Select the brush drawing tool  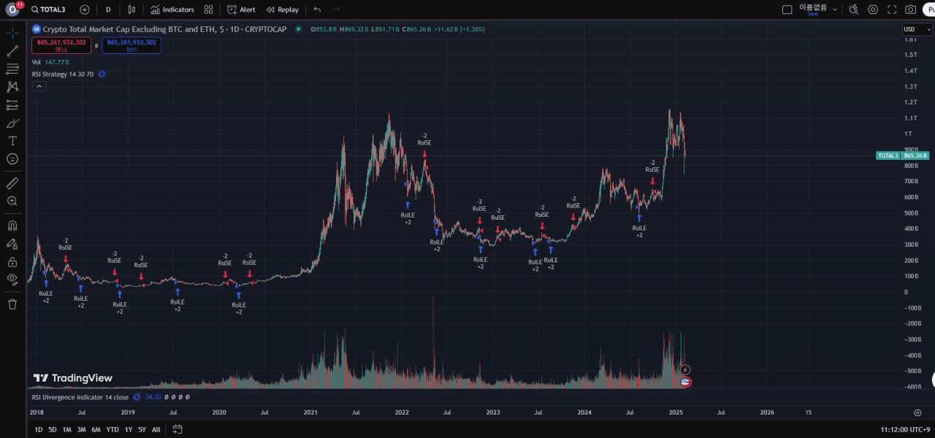12,123
